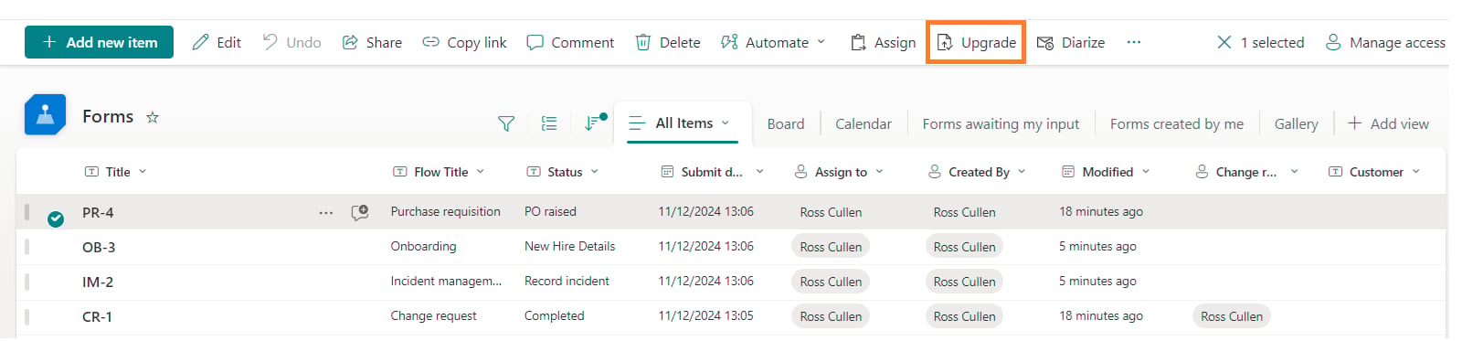
Task: Clear the 1 selected item with the X
Action: pos(1224,42)
